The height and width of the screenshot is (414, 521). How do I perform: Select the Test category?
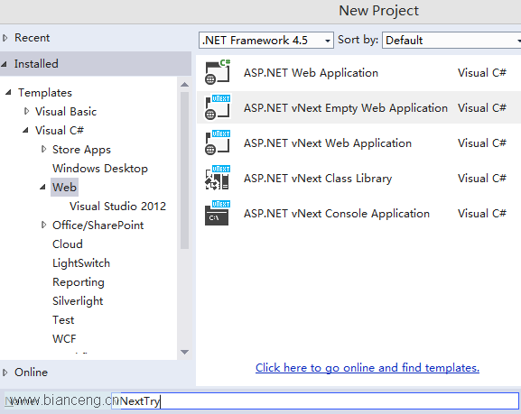point(63,320)
